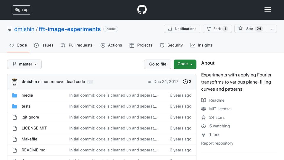
Task: Open the hamburger navigation menu
Action: click(x=267, y=9)
